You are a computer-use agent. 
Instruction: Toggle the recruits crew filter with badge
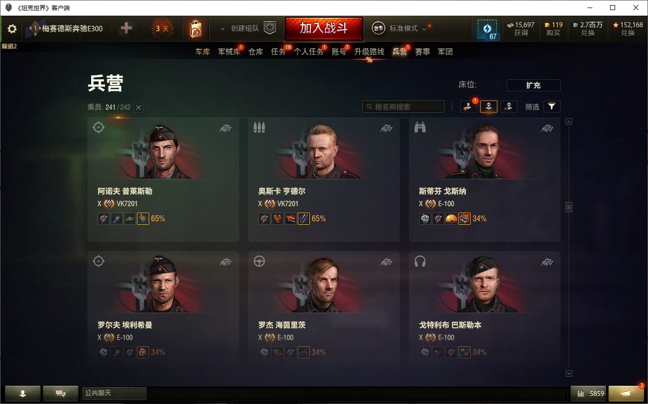(x=469, y=107)
